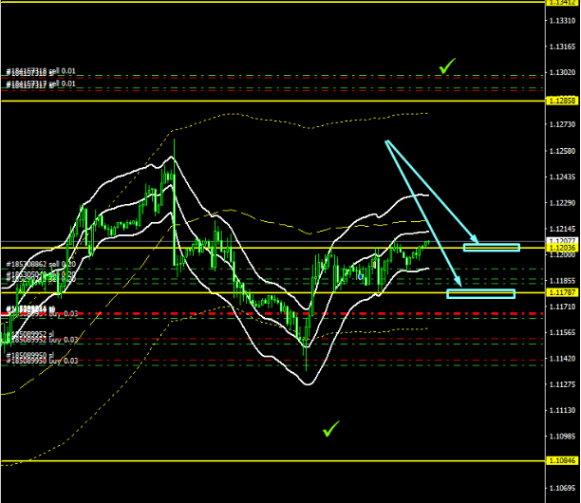
Task: Click the thick red dashed order line
Action: pos(285,313)
